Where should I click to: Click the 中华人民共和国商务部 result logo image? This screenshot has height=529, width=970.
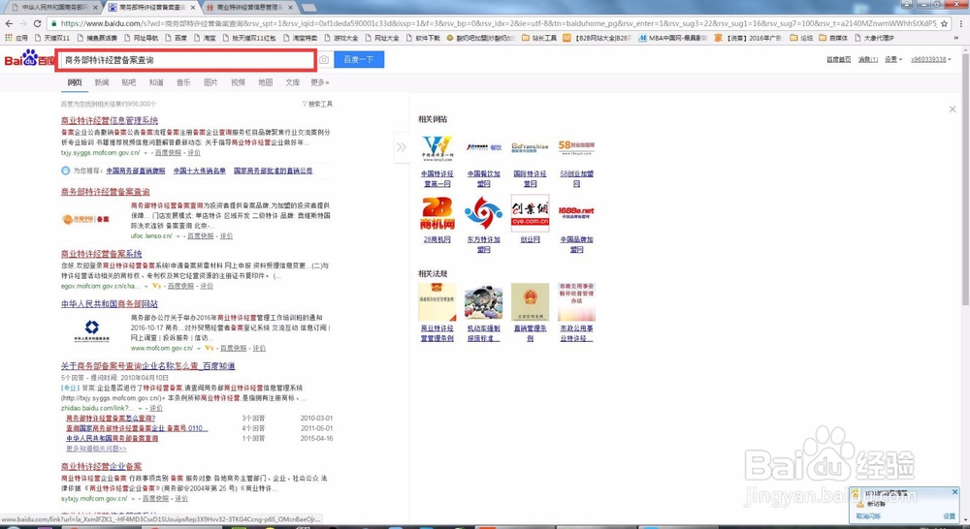[91, 330]
